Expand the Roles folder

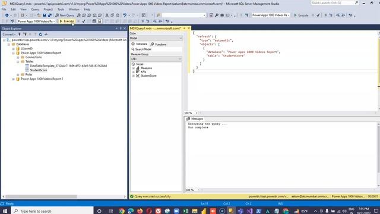pos(18,75)
